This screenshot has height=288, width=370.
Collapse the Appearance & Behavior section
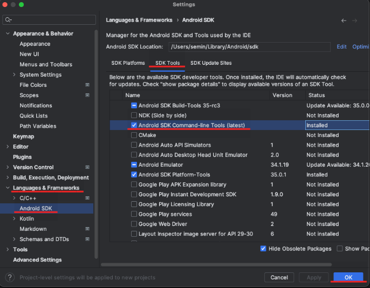(x=8, y=33)
